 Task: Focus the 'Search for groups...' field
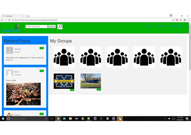[x=37, y=27]
